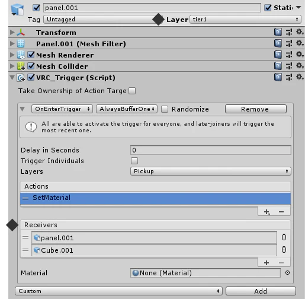
Task: Open Mesh Filter help reference icon
Action: tap(278, 43)
